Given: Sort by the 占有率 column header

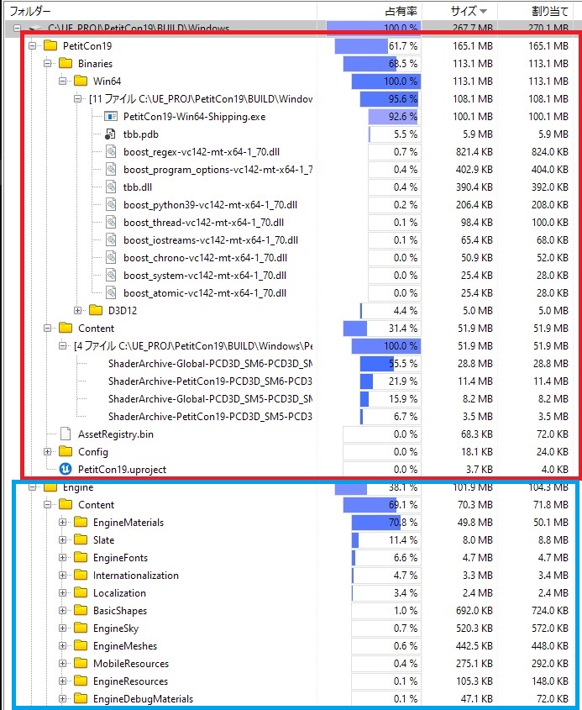Looking at the screenshot, I should point(370,10).
